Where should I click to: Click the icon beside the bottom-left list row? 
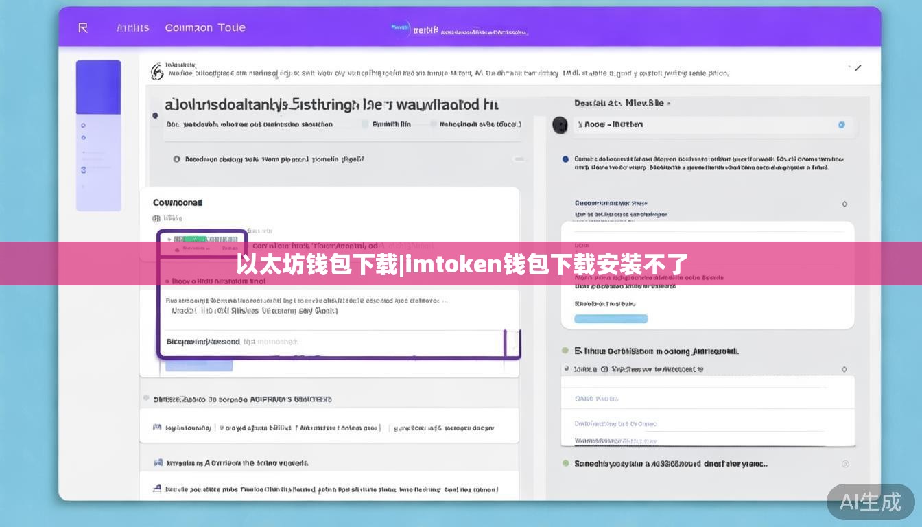coord(157,489)
